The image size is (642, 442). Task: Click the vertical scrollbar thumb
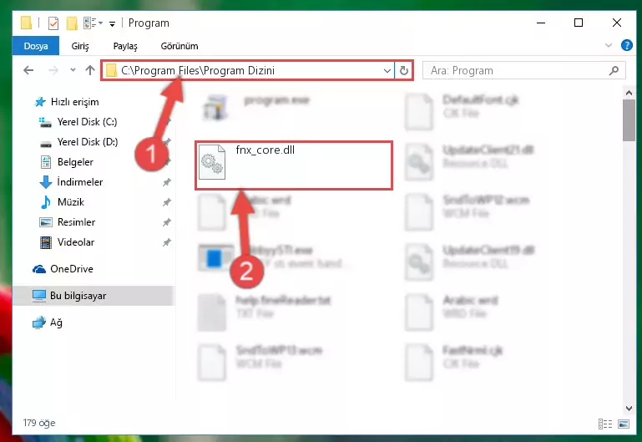[x=629, y=120]
